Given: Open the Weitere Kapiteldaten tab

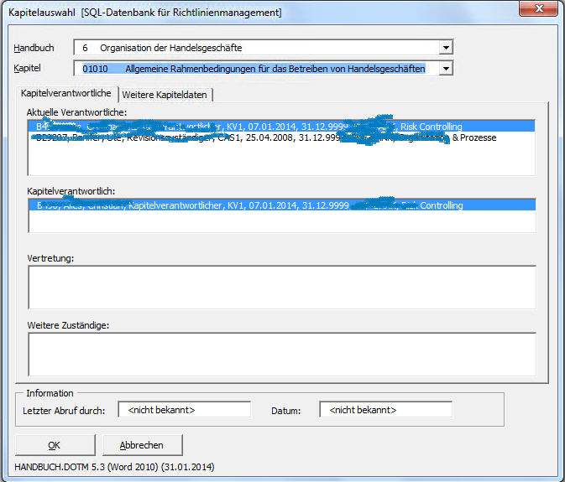Looking at the screenshot, I should [164, 95].
